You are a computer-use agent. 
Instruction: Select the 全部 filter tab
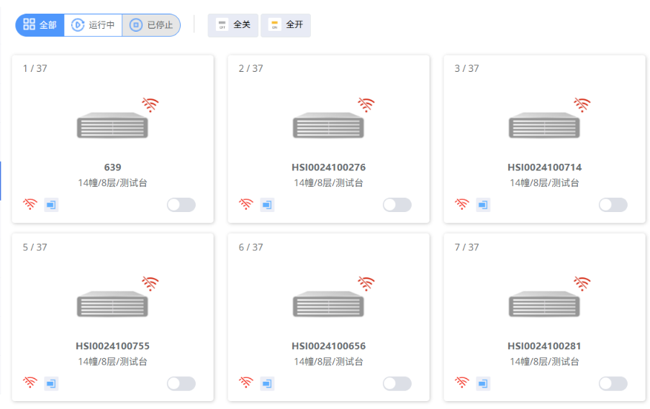pyautogui.click(x=40, y=25)
